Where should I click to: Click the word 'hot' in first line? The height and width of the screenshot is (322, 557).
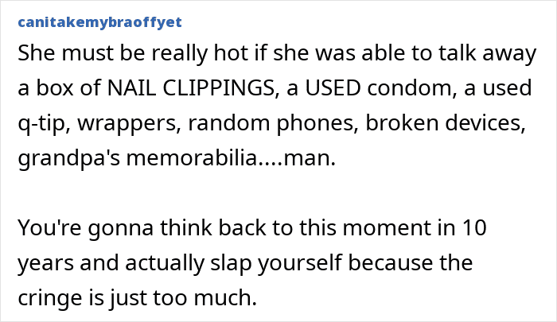230,53
